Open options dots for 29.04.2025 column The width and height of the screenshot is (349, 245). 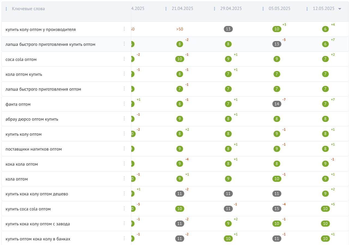(x=215, y=9)
